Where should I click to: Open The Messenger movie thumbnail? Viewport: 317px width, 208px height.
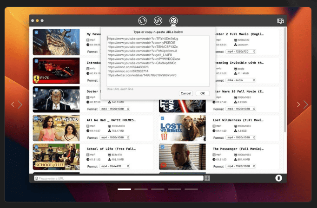pyautogui.click(x=182, y=157)
